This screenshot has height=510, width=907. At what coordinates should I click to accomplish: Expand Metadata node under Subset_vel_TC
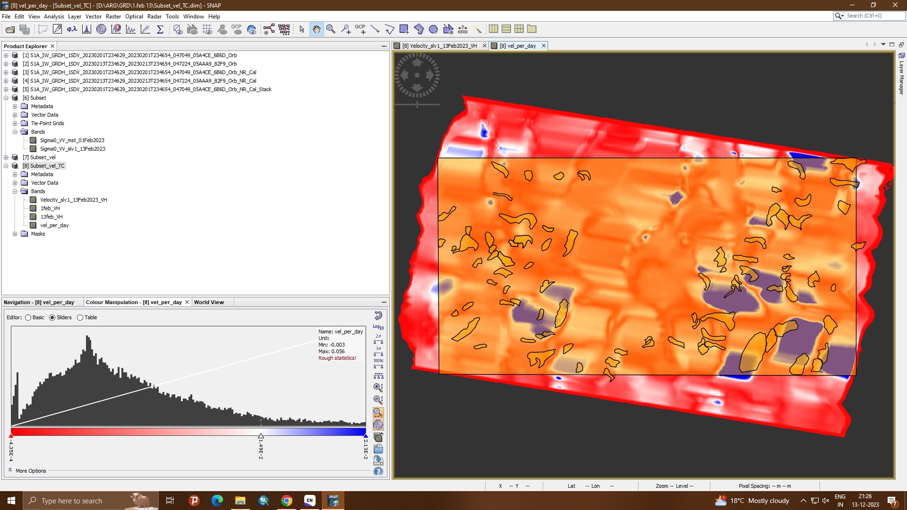pyautogui.click(x=15, y=174)
